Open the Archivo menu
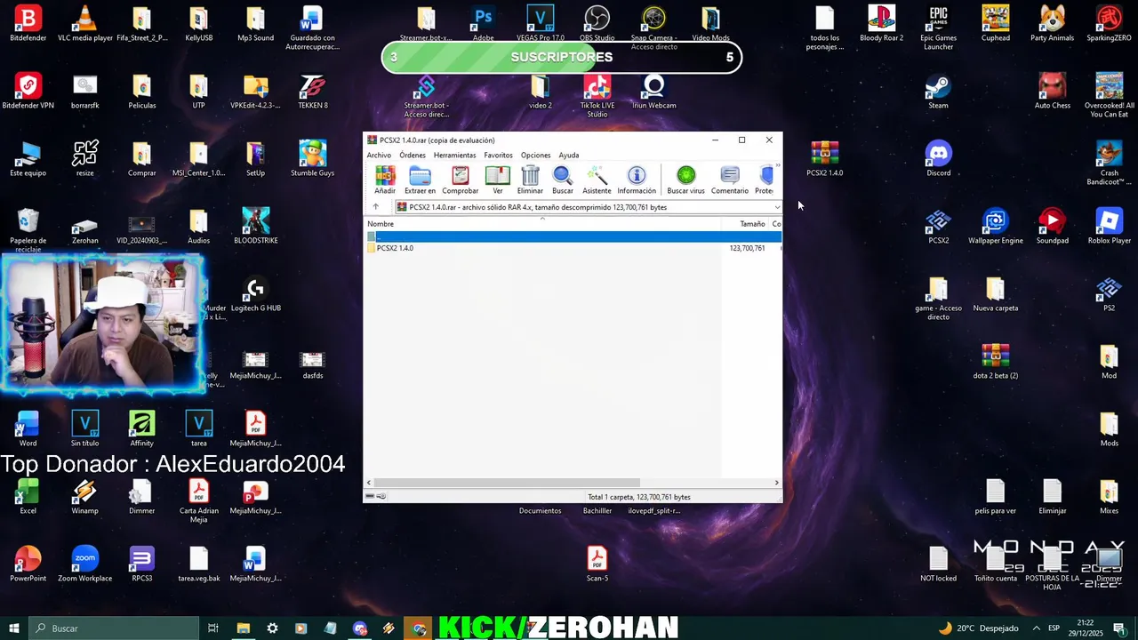 coord(379,155)
